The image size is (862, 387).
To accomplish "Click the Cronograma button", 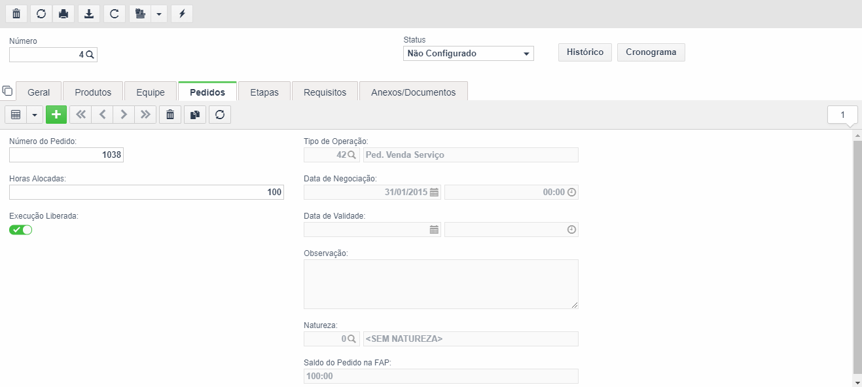I will click(x=651, y=52).
